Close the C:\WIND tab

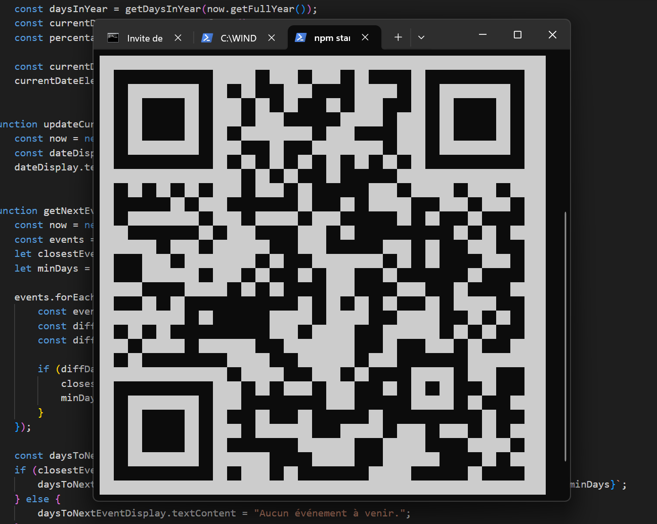(x=272, y=38)
